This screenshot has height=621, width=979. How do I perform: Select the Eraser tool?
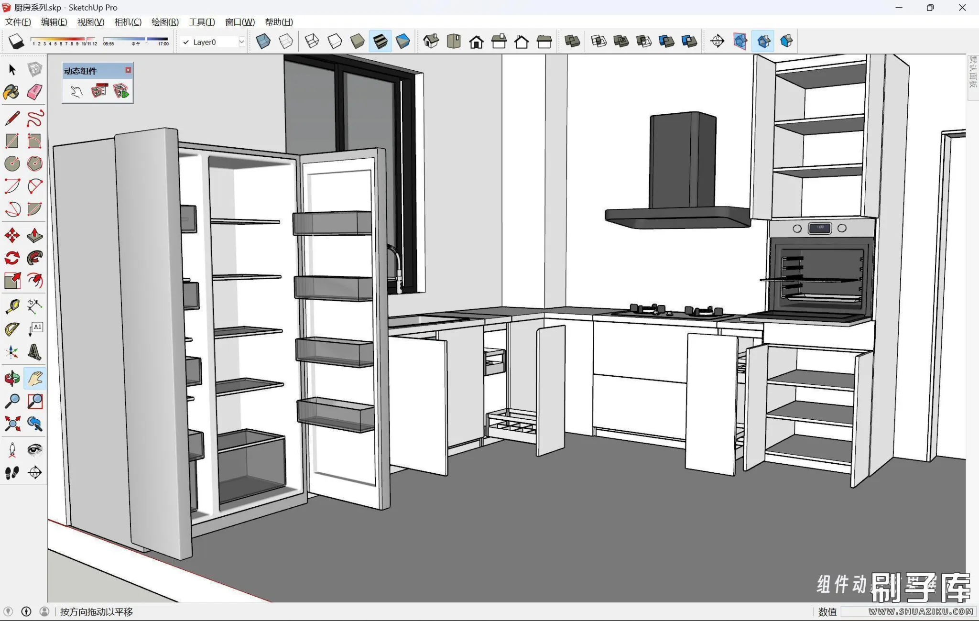coord(34,92)
